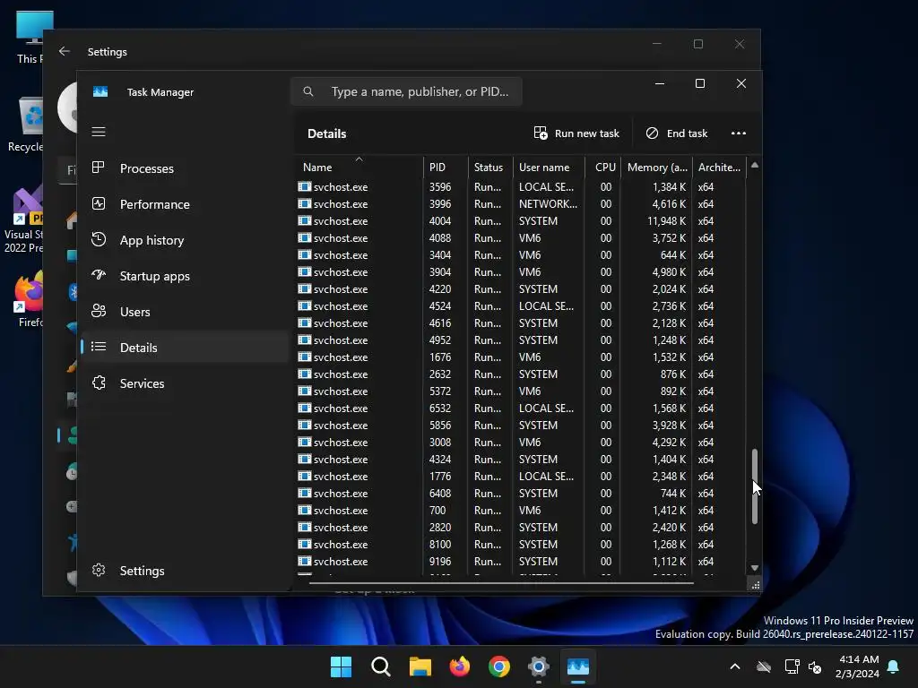Image resolution: width=918 pixels, height=688 pixels.
Task: Click the Users people icon
Action: pyautogui.click(x=99, y=311)
